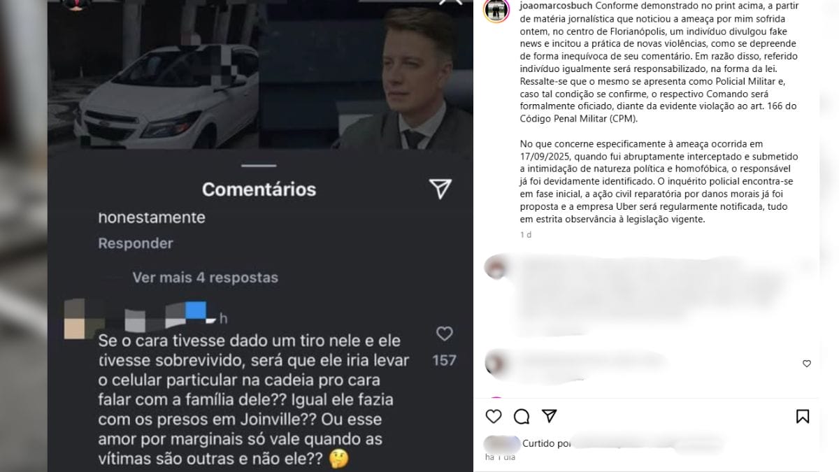Close the story with the top X
The image size is (839, 472).
pyautogui.click(x=451, y=3)
